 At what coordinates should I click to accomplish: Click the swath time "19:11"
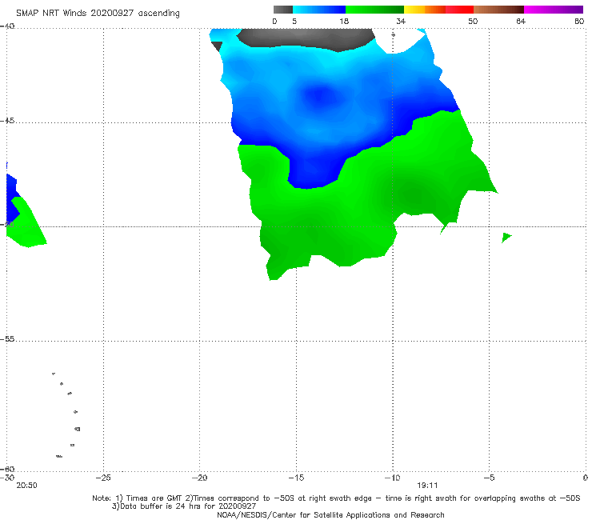pos(427,486)
